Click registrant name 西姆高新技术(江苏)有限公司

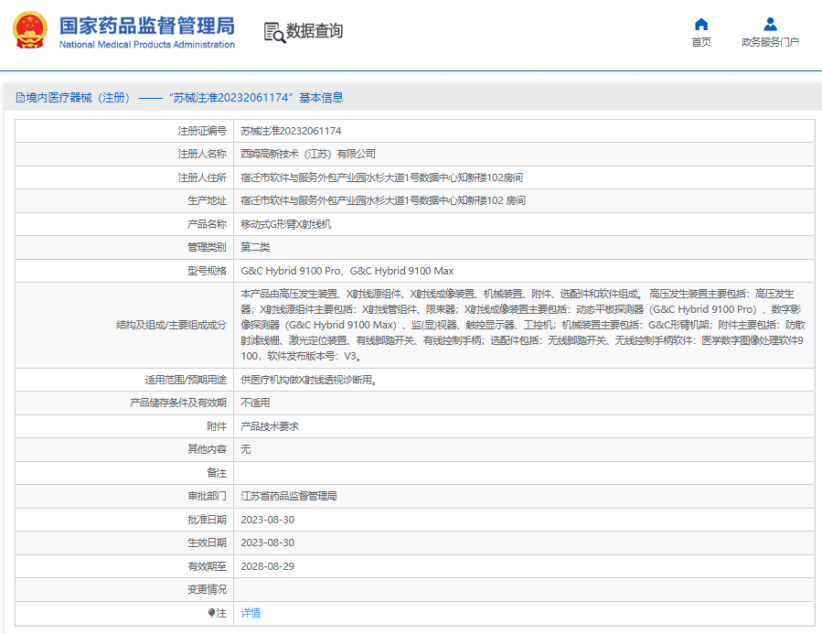[308, 154]
